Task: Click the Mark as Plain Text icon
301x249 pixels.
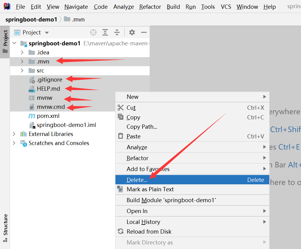Action: [120, 189]
